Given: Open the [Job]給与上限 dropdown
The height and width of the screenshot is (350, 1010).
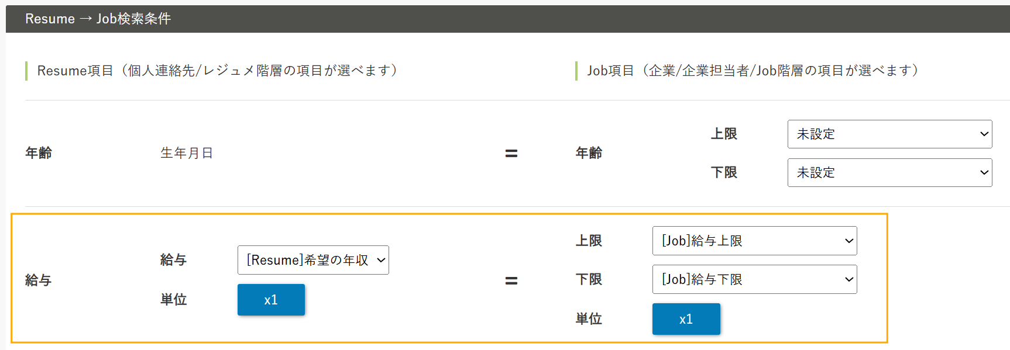Looking at the screenshot, I should click(x=754, y=241).
